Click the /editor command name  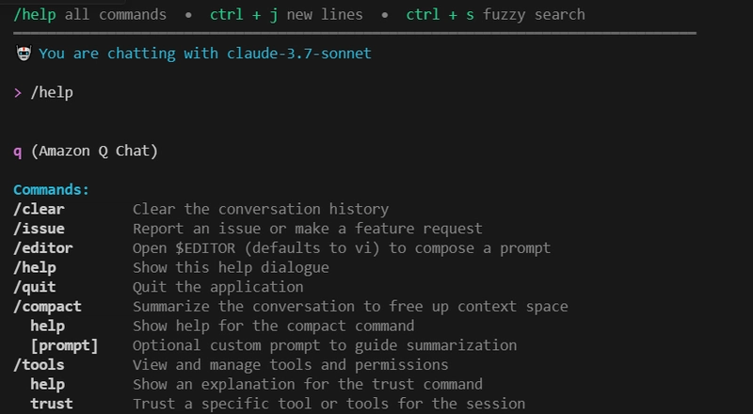[x=43, y=248]
